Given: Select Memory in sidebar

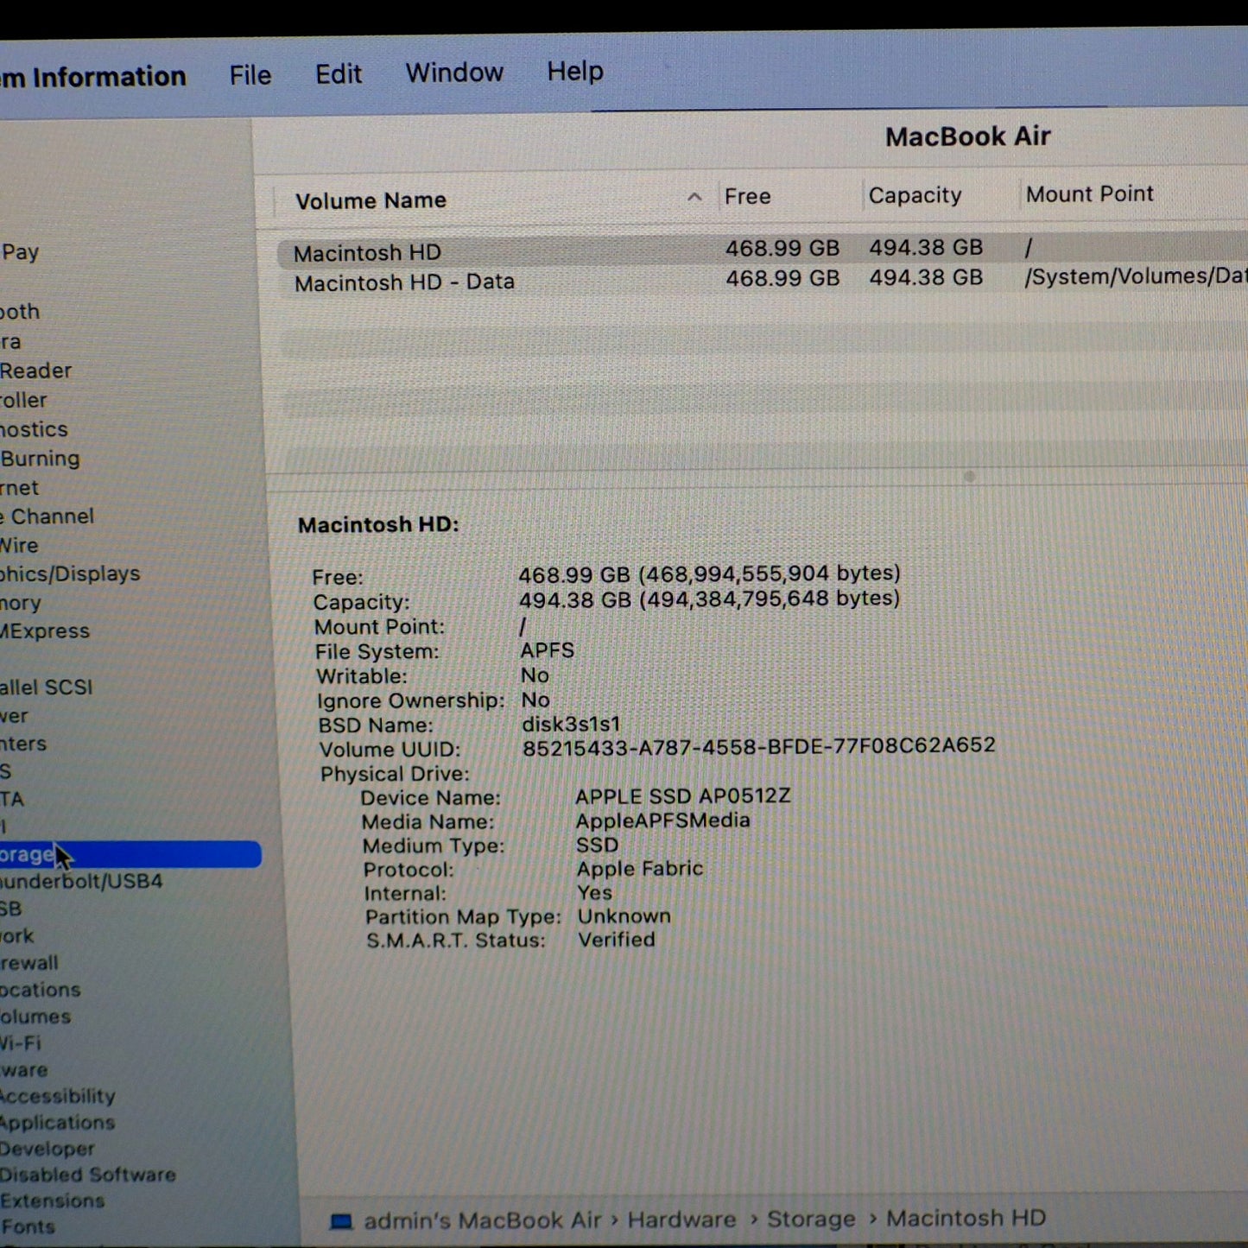Looking at the screenshot, I should tap(21, 604).
